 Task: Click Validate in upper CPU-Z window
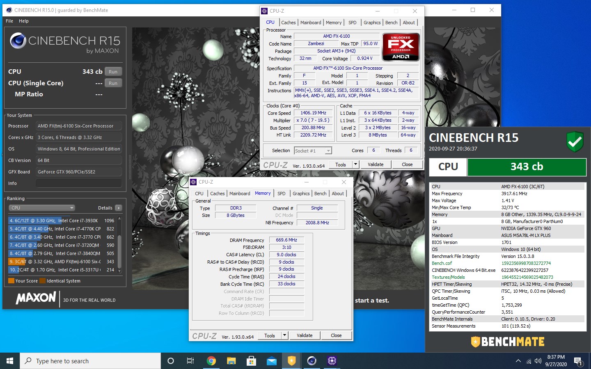coord(376,164)
